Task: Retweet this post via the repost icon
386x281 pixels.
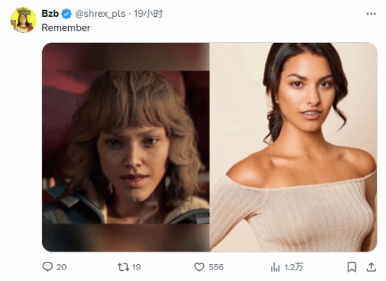Action: pos(123,267)
